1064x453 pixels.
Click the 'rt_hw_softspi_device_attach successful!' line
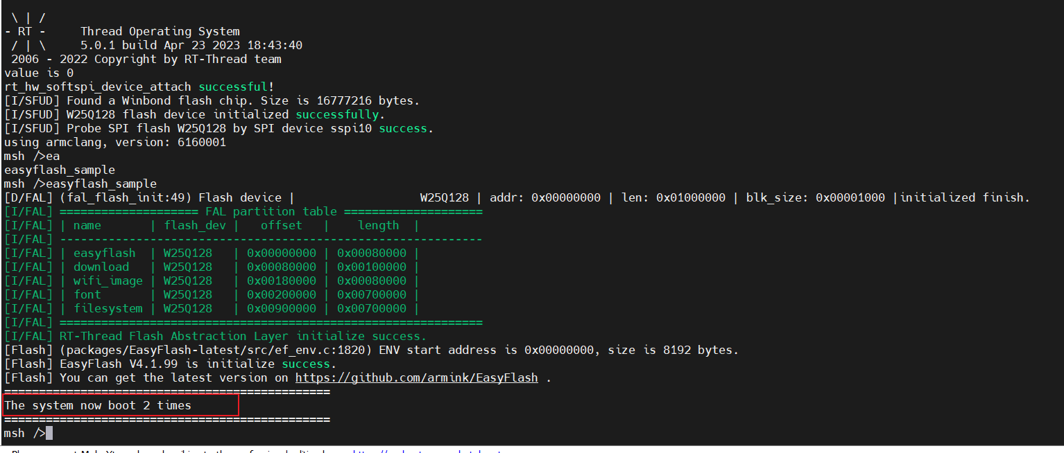[x=139, y=87]
